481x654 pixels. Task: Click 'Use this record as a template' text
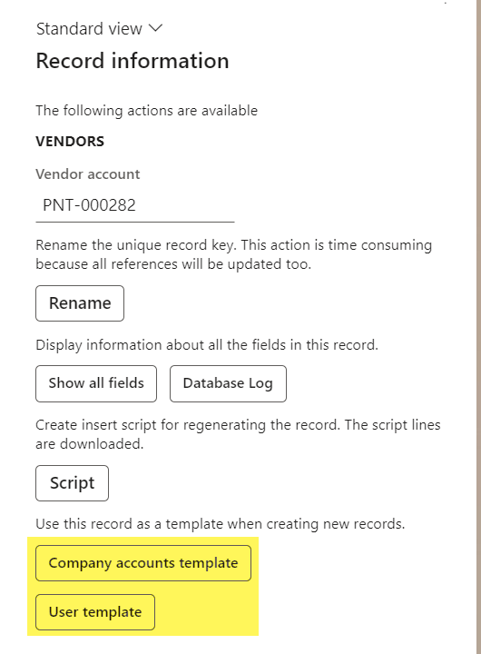point(220,524)
